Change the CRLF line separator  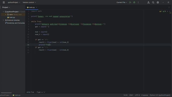pos(131,95)
